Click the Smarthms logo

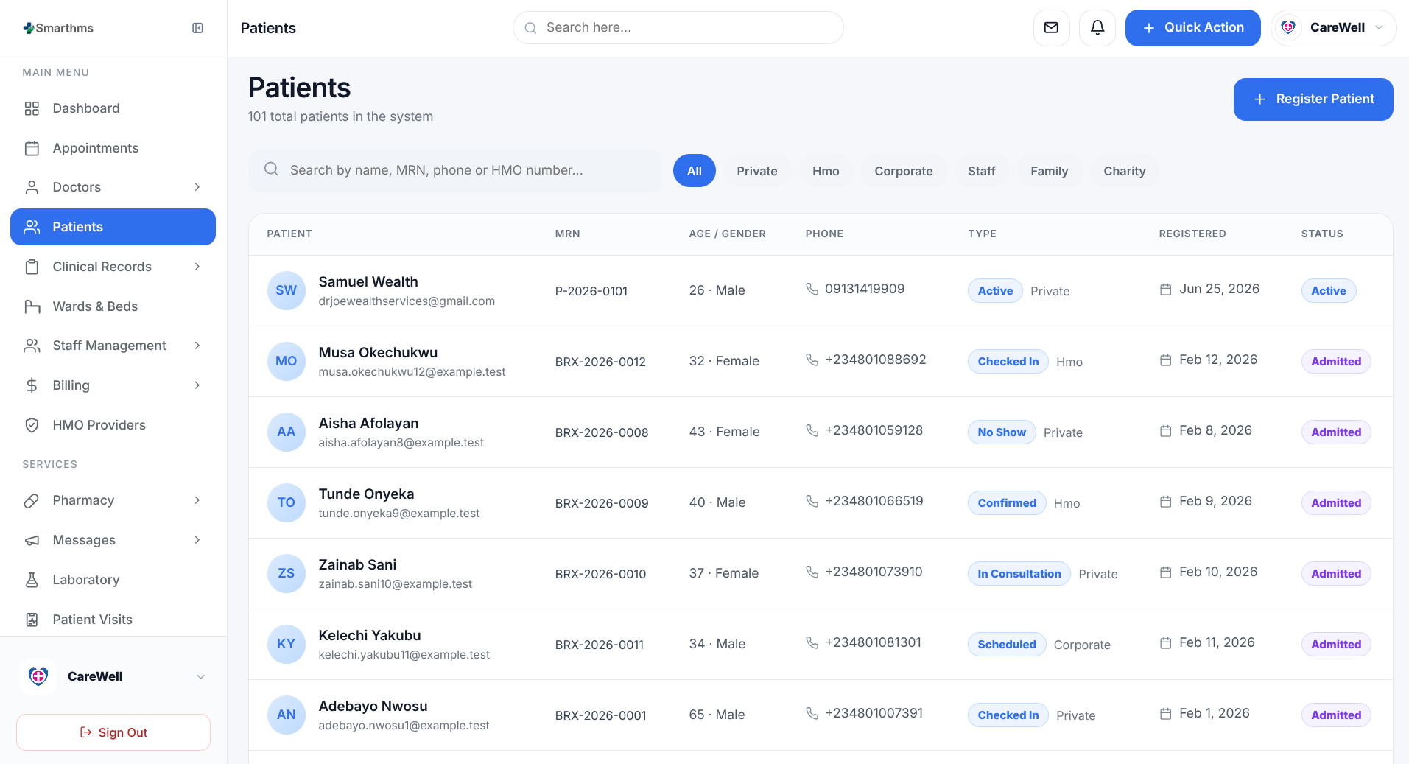click(58, 28)
